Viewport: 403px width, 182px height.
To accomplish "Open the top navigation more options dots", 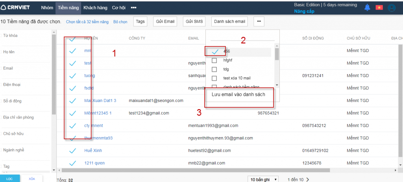I will [134, 7].
